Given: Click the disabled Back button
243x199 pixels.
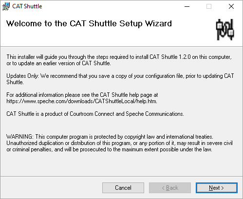Looking at the screenshot, I should pos(170,188).
